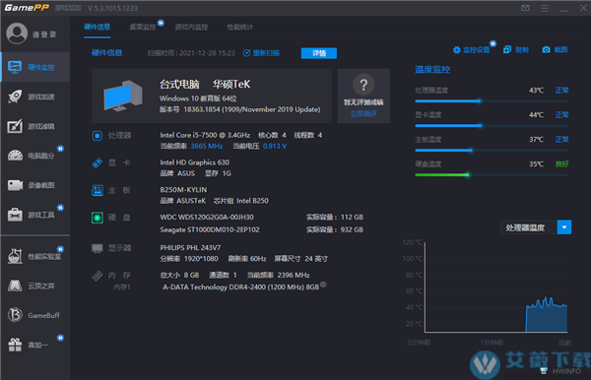Click the info bubble after A-DATA memory
The width and height of the screenshot is (591, 380).
[x=323, y=285]
